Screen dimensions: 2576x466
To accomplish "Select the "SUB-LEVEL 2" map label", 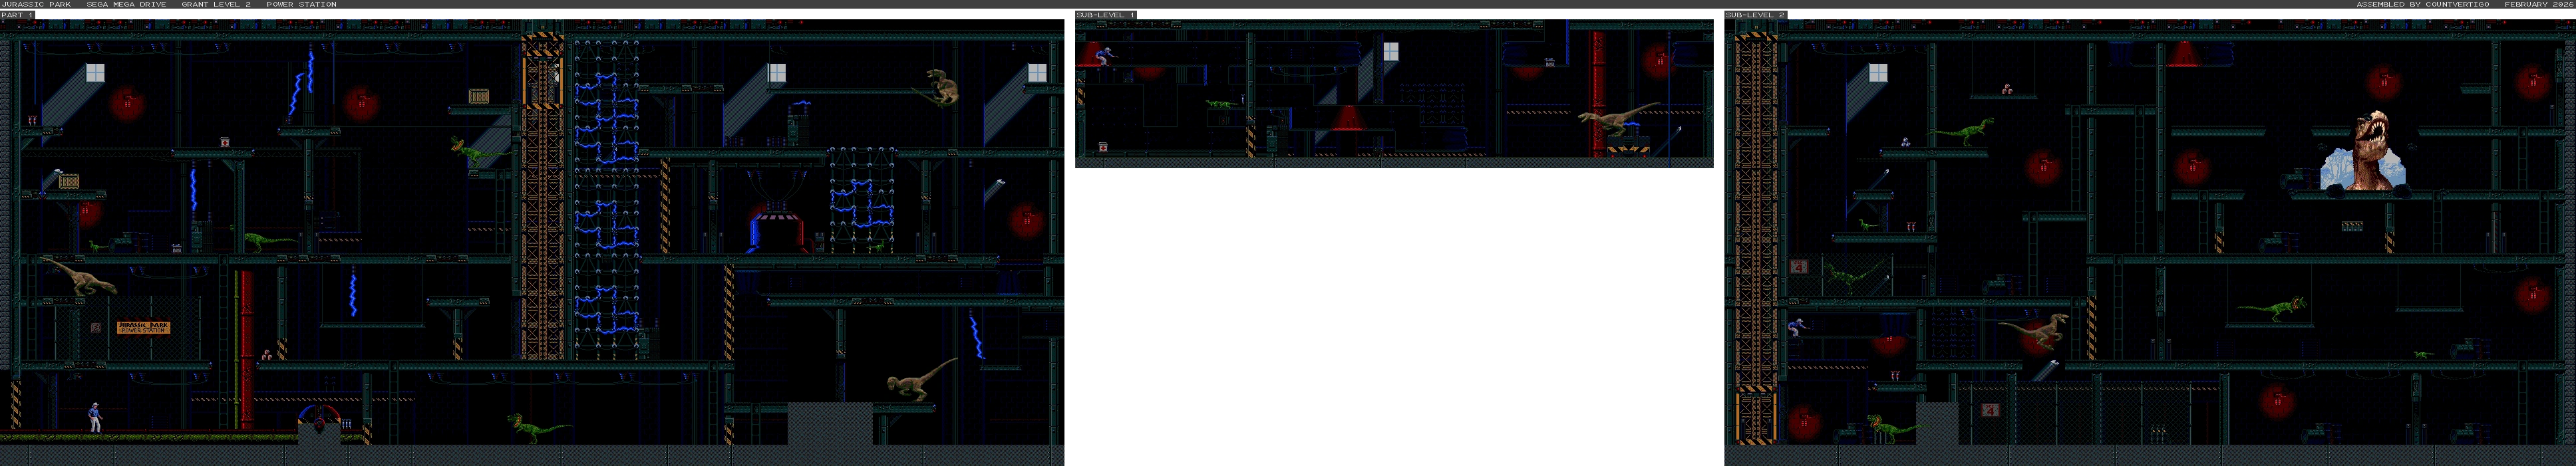I will (1755, 15).
